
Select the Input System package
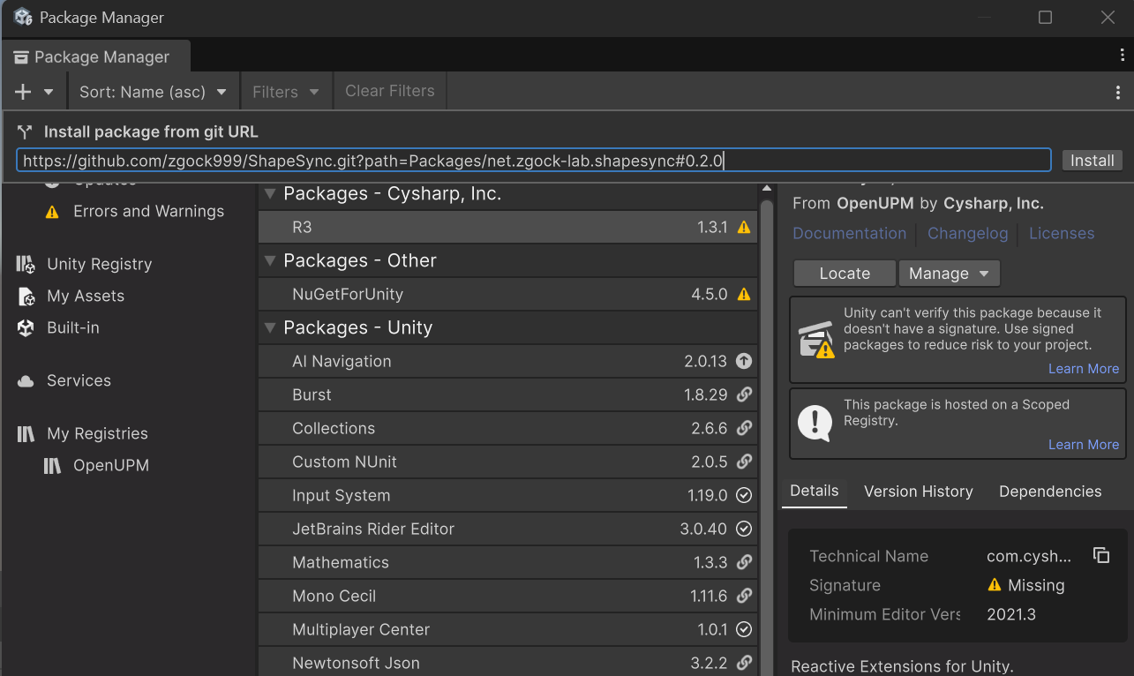(507, 495)
